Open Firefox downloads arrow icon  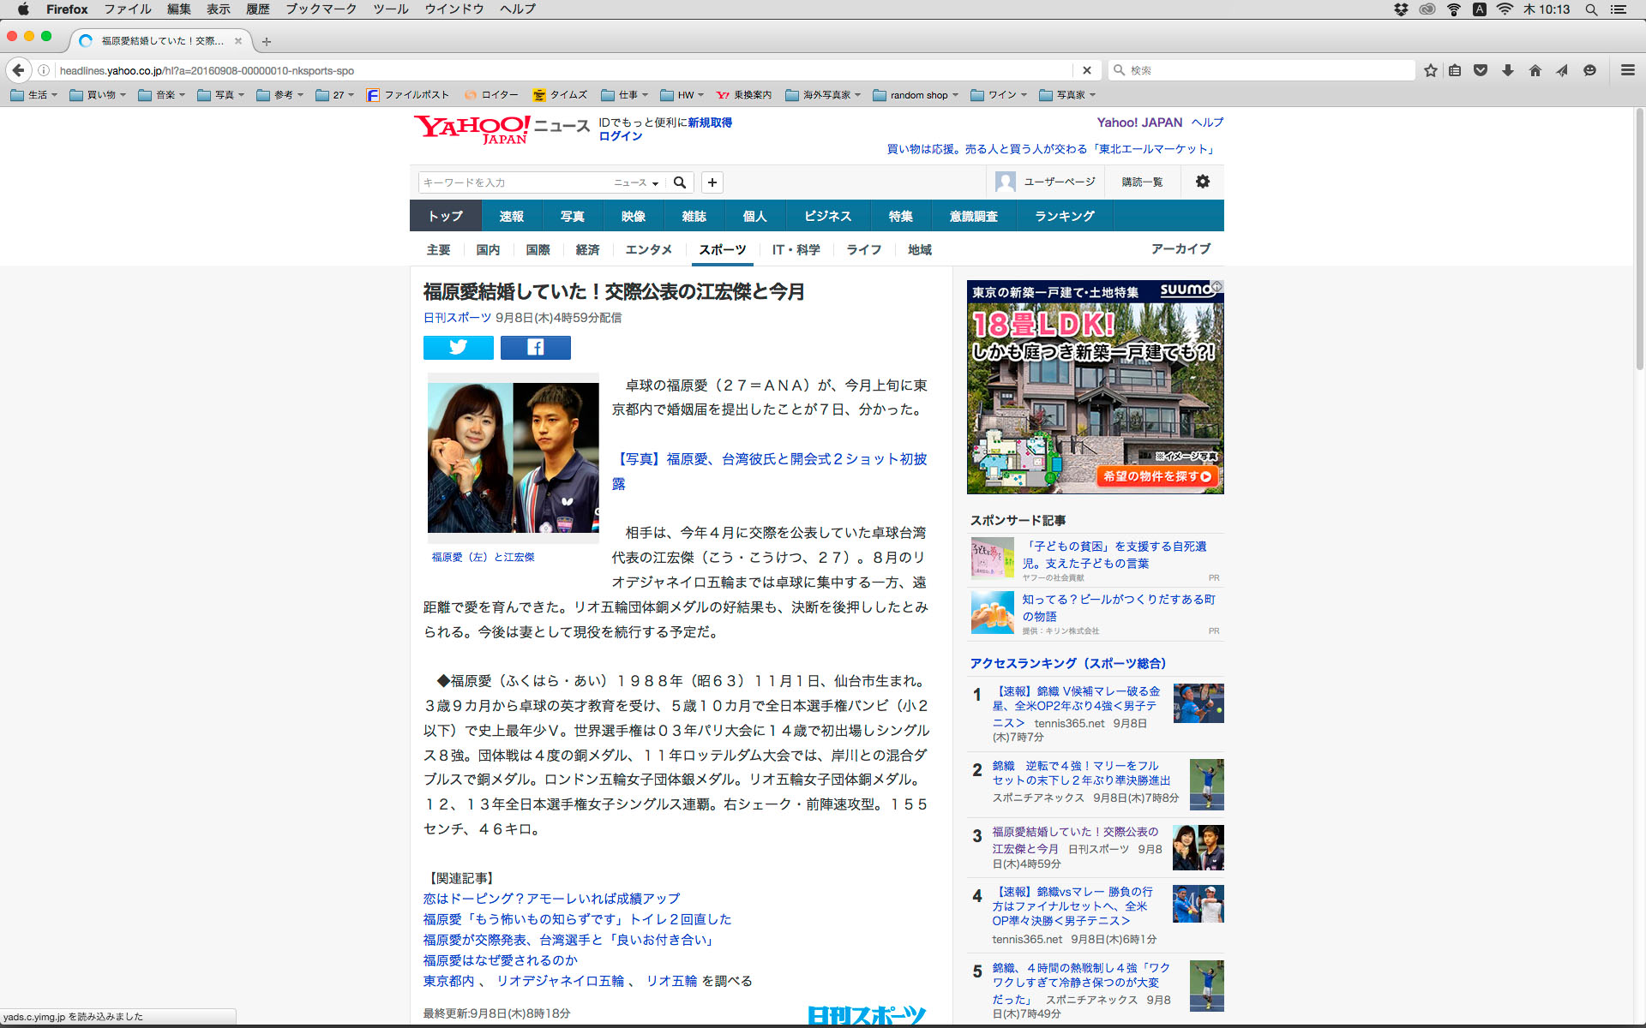tap(1507, 70)
